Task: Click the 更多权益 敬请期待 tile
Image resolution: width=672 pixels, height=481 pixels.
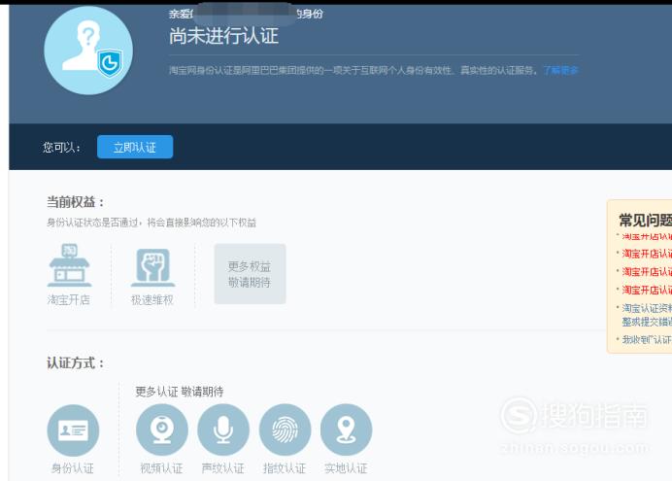Action: pos(250,274)
